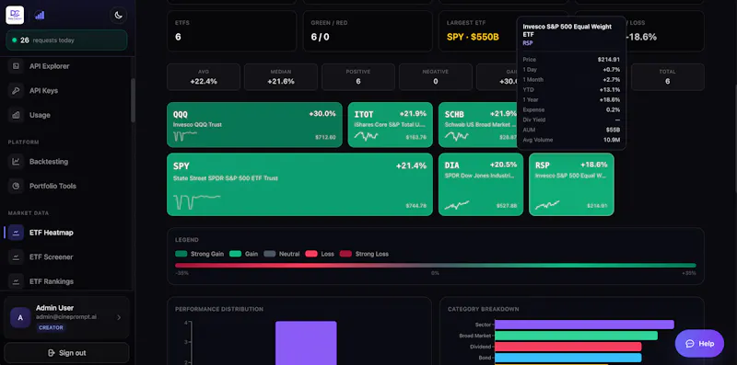The height and width of the screenshot is (365, 737).
Task: Click the ITOT heatmap tile
Action: coord(390,125)
